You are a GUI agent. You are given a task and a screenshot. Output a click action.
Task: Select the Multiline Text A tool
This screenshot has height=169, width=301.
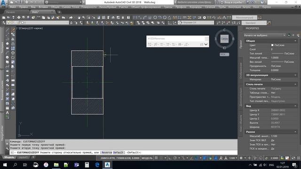click(x=8, y=113)
